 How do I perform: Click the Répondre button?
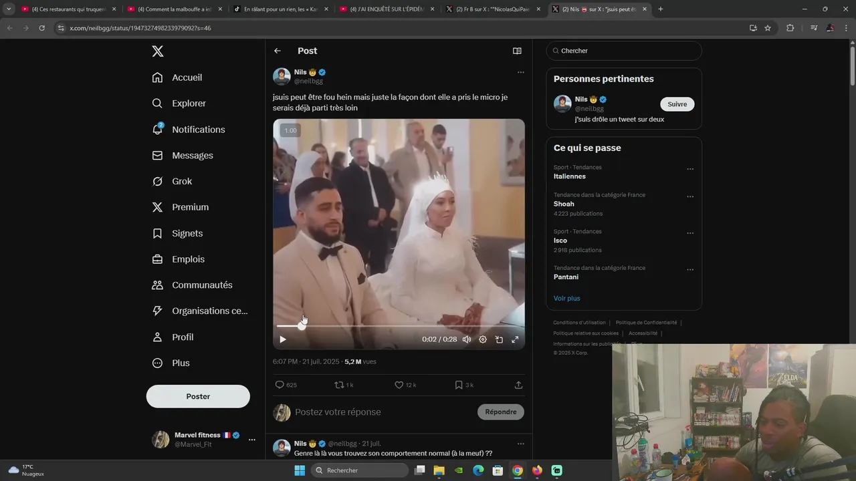(x=501, y=412)
